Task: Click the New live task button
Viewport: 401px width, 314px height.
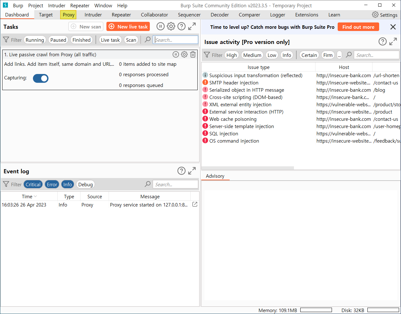Action: [x=128, y=27]
